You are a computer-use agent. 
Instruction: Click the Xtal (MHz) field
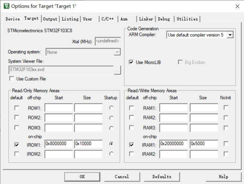(108, 41)
